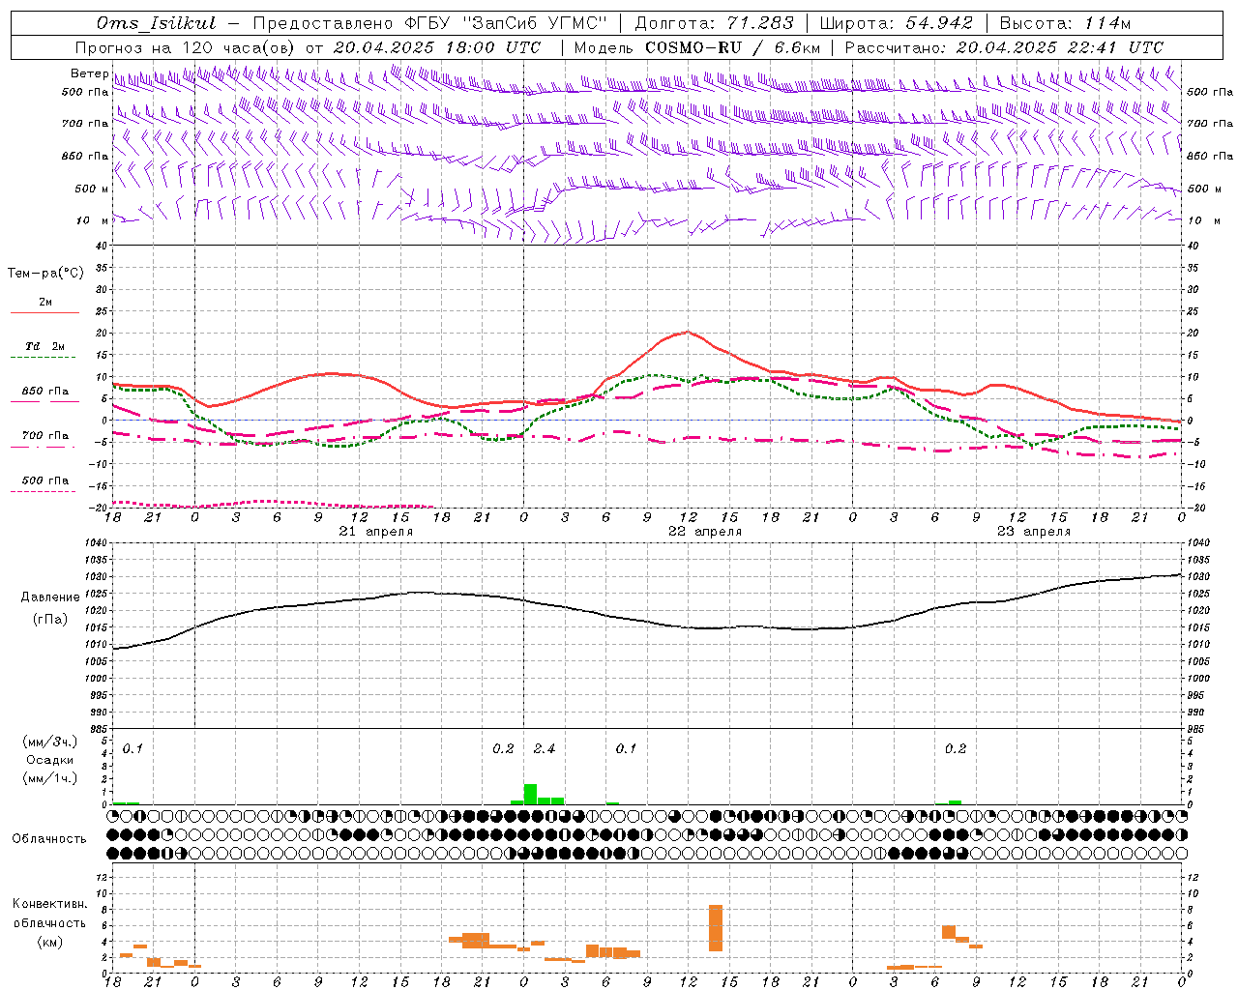Click the "(мм/3ч.)" precipitation unit label
1238x990 pixels.
point(51,742)
